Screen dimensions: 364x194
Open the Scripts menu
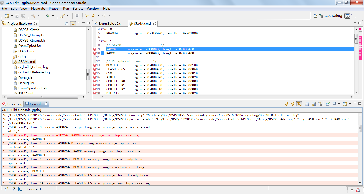(78, 9)
